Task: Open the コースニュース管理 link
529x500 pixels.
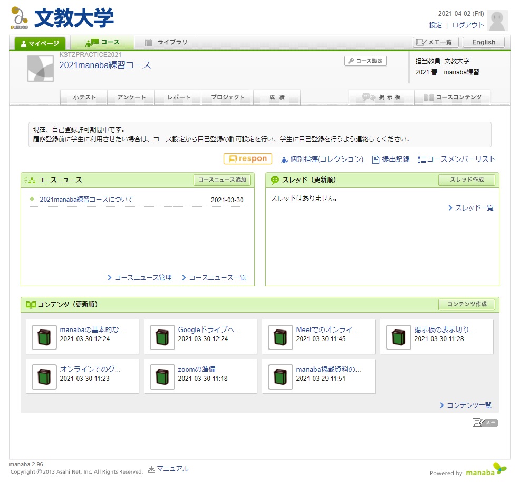Action: pos(143,278)
